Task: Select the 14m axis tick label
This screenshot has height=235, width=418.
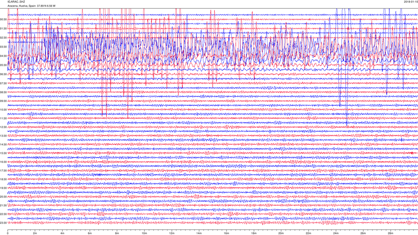Action: pyautogui.click(x=199, y=233)
